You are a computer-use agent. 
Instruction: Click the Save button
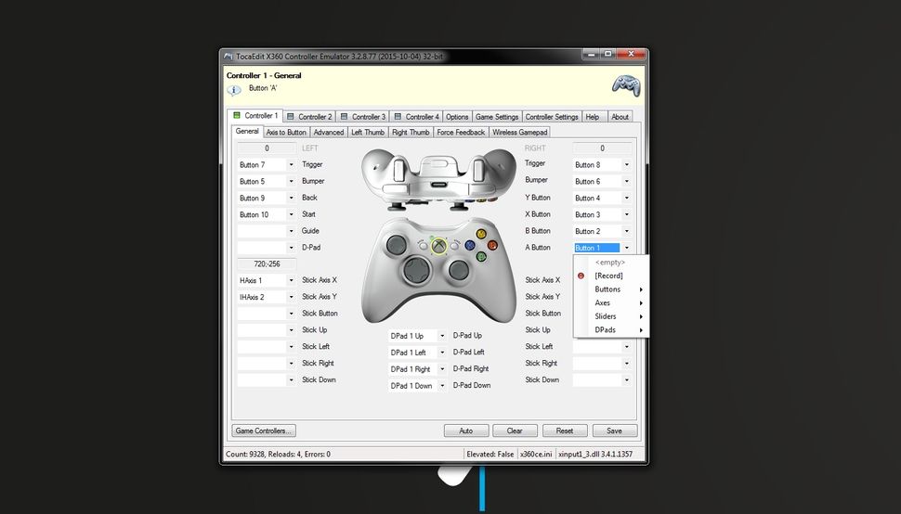click(x=614, y=430)
